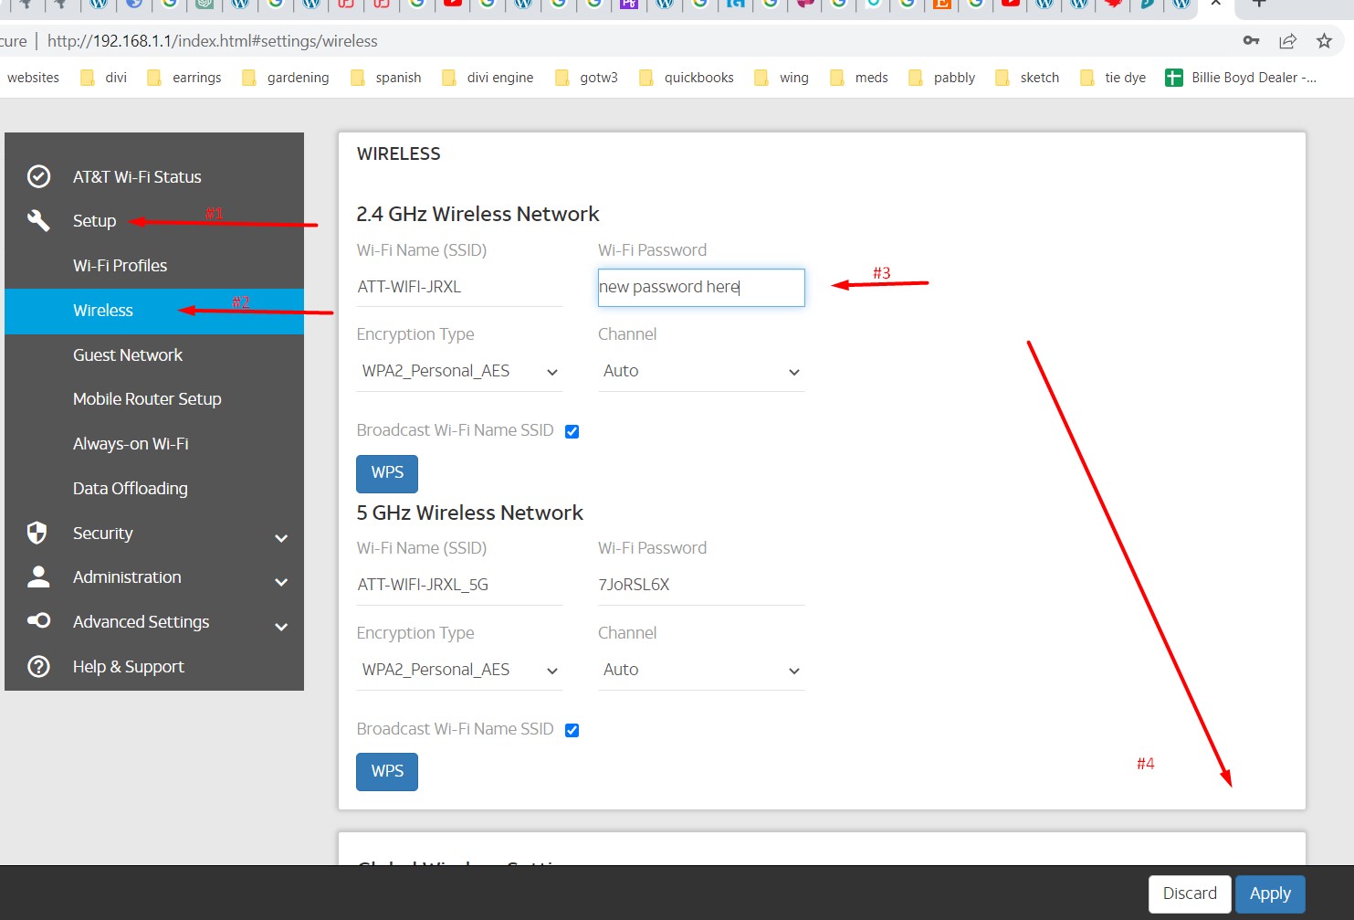This screenshot has height=920, width=1354.
Task: Toggle 2.4 GHz Broadcast Wi-Fi Name SSID checkbox
Action: (x=572, y=431)
